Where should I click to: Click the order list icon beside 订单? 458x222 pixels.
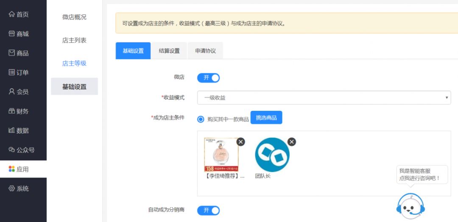11,72
